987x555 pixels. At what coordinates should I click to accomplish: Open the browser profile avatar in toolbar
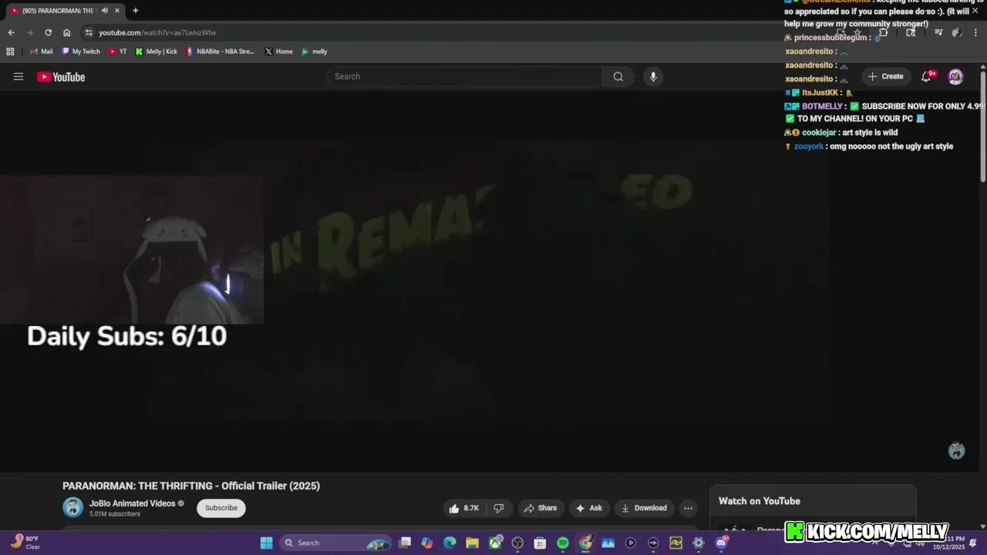pos(957,32)
